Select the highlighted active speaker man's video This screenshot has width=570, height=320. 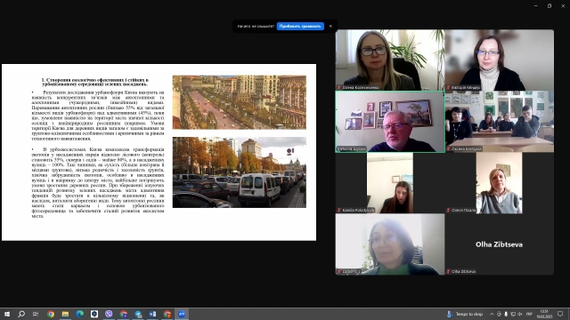click(390, 122)
